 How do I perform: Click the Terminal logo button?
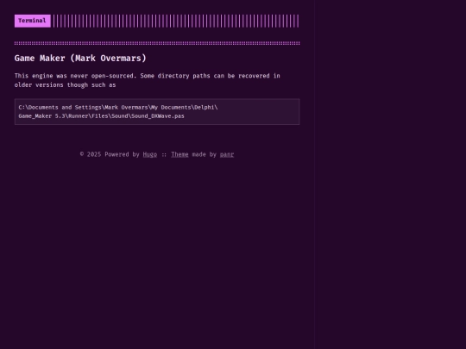click(33, 21)
